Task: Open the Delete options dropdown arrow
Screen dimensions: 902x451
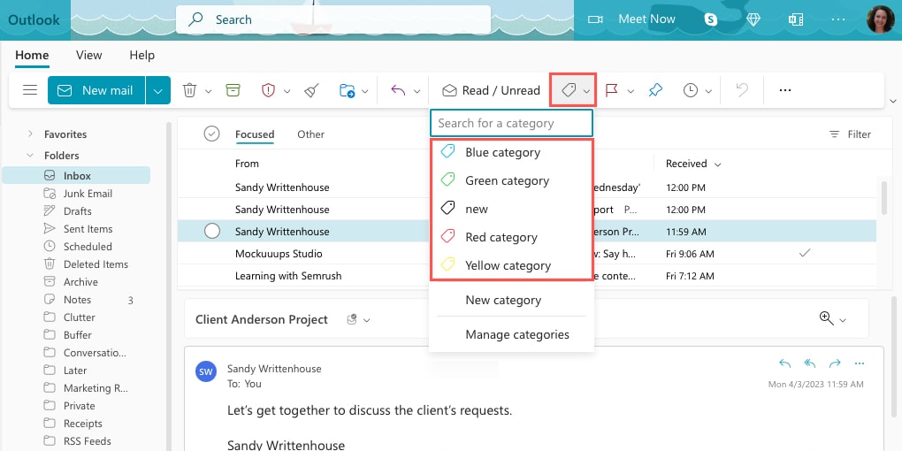Action: (208, 91)
